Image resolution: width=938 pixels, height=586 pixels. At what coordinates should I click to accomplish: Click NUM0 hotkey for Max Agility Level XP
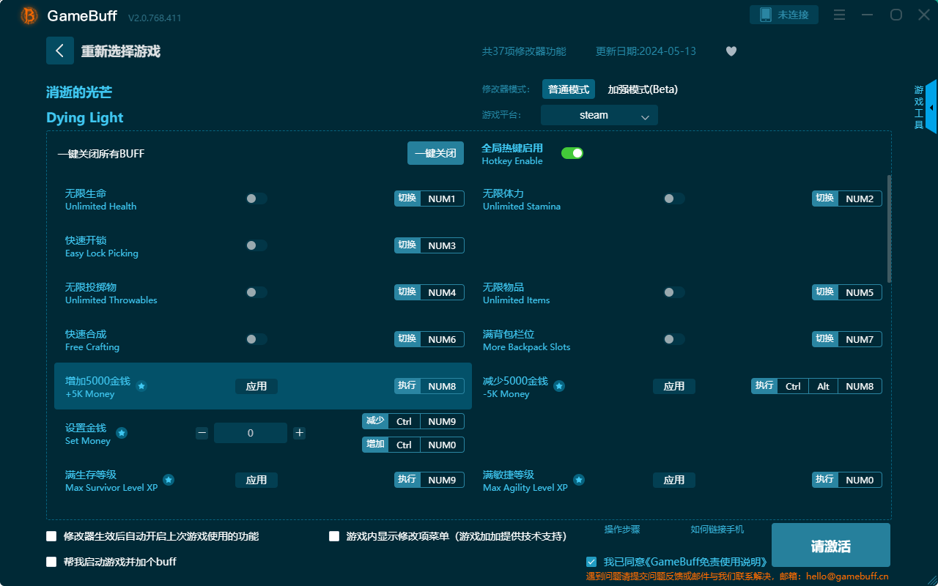click(x=847, y=480)
